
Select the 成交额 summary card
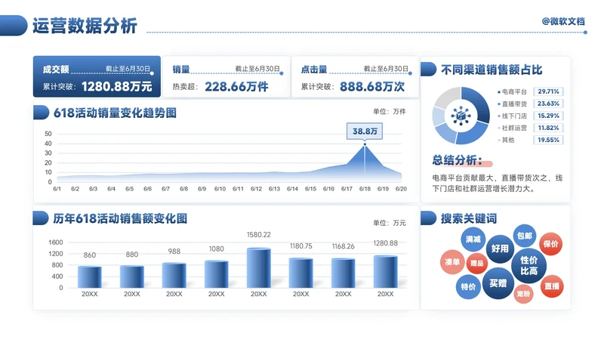pos(96,77)
